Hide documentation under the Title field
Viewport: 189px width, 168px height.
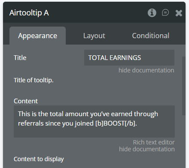tap(146, 70)
